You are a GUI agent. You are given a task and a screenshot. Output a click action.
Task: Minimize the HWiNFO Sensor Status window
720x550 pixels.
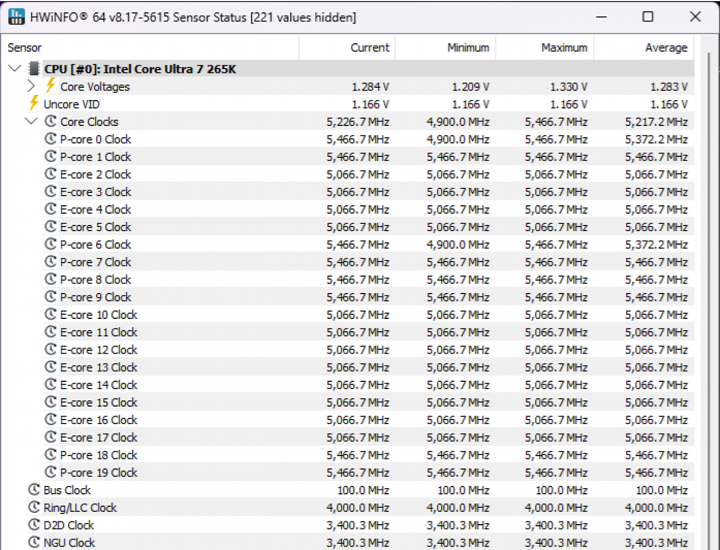[x=601, y=17]
